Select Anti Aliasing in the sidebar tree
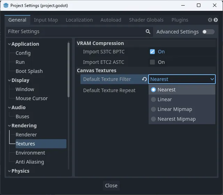223x195 pixels. [30, 162]
